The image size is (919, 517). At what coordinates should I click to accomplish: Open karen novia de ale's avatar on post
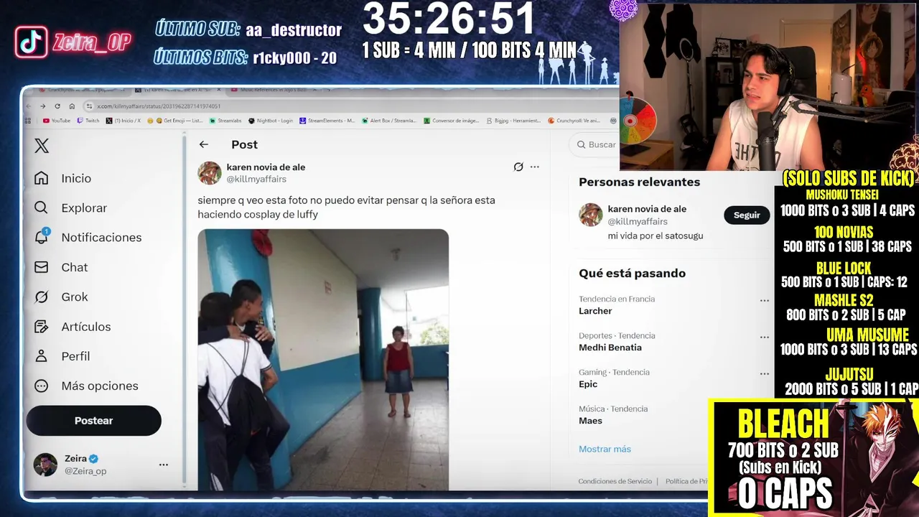(x=210, y=173)
